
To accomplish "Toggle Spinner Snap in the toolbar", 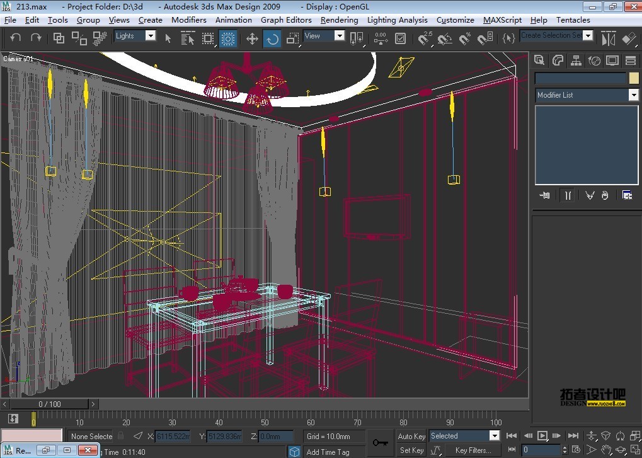I will (x=486, y=39).
